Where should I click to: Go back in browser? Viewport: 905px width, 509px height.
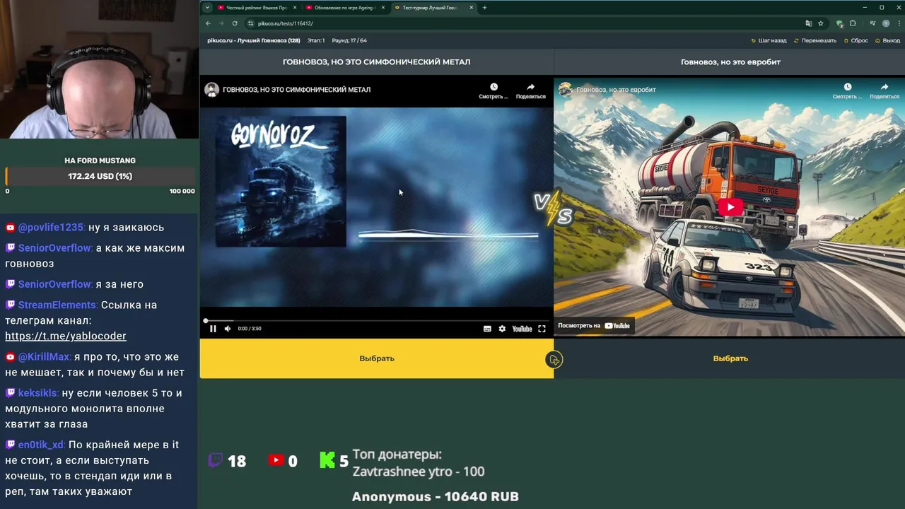pyautogui.click(x=208, y=23)
